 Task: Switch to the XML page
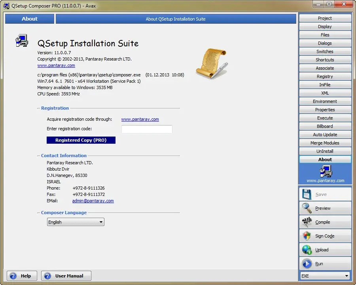coord(325,93)
